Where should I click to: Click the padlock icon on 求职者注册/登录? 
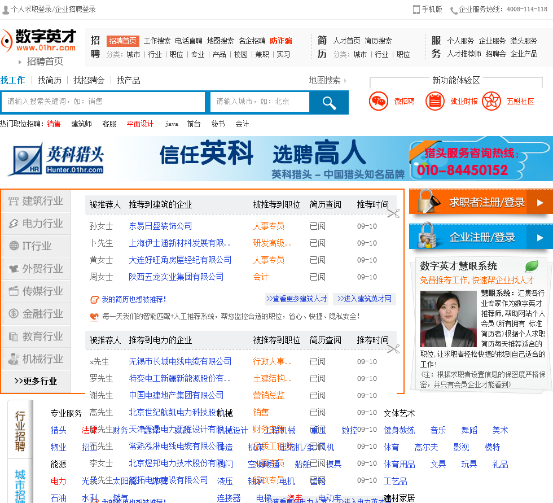point(428,201)
